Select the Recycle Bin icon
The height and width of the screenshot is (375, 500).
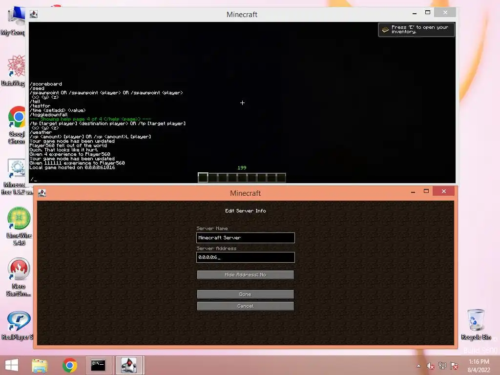(476, 324)
